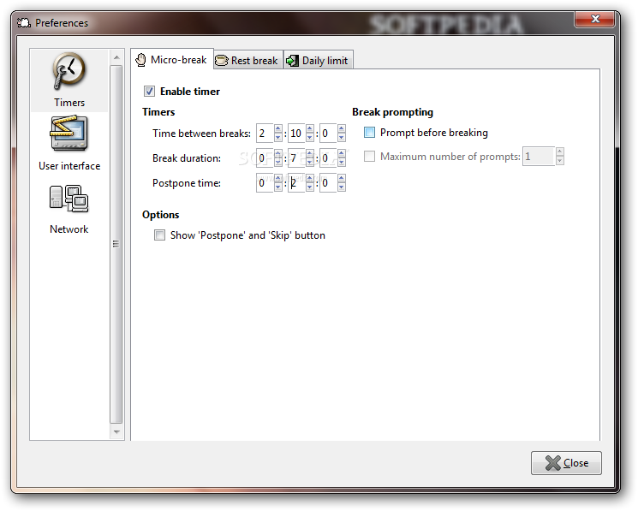Decrease Time between breaks seconds
The width and height of the screenshot is (638, 511).
pos(342,138)
